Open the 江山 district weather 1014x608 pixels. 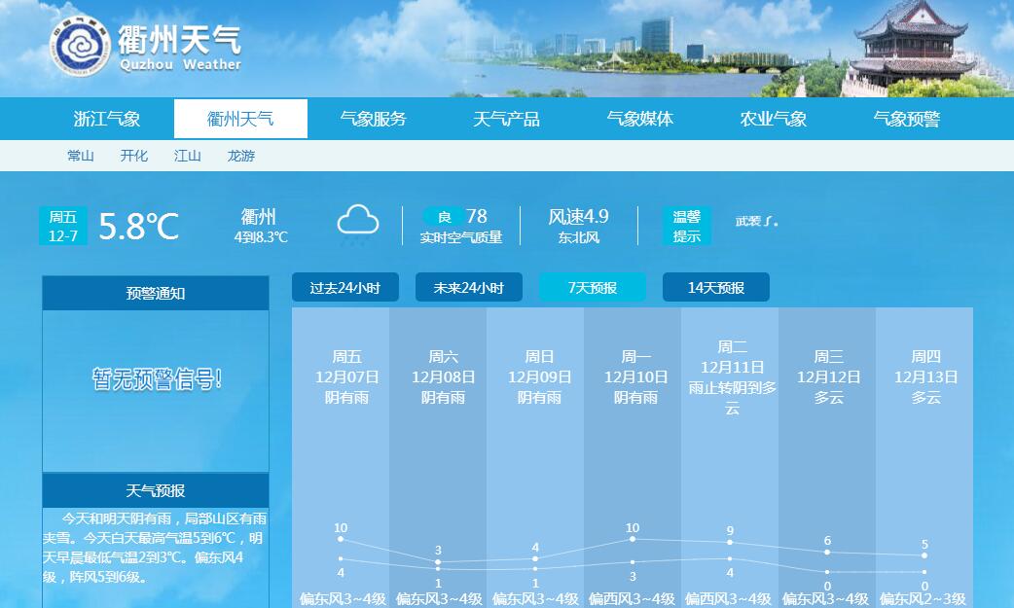coord(188,156)
